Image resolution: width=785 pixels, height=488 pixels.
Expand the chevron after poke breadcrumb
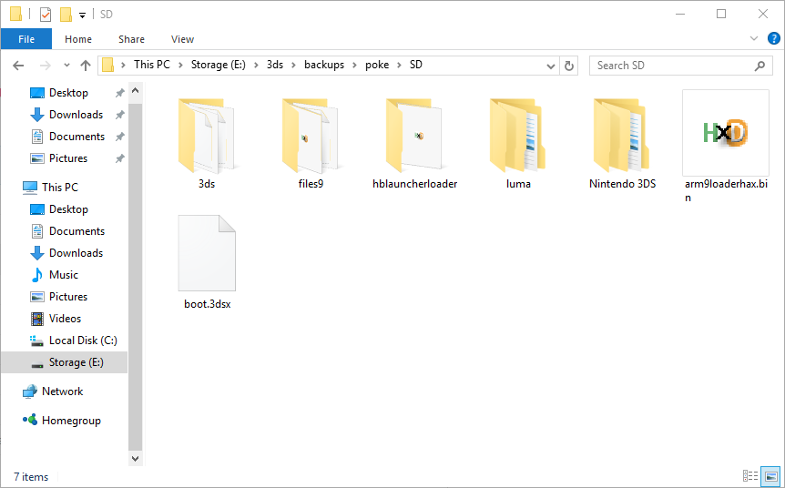tap(400, 65)
